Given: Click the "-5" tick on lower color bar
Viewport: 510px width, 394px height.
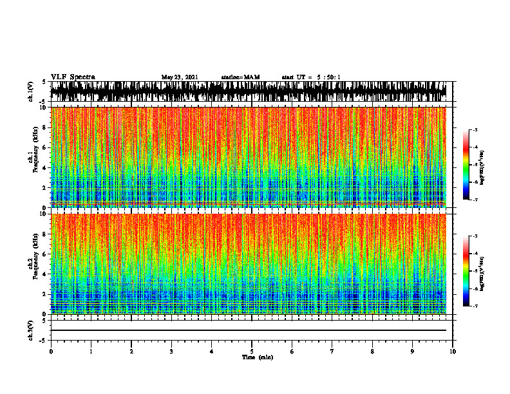Looking at the screenshot, I should coord(475,271).
